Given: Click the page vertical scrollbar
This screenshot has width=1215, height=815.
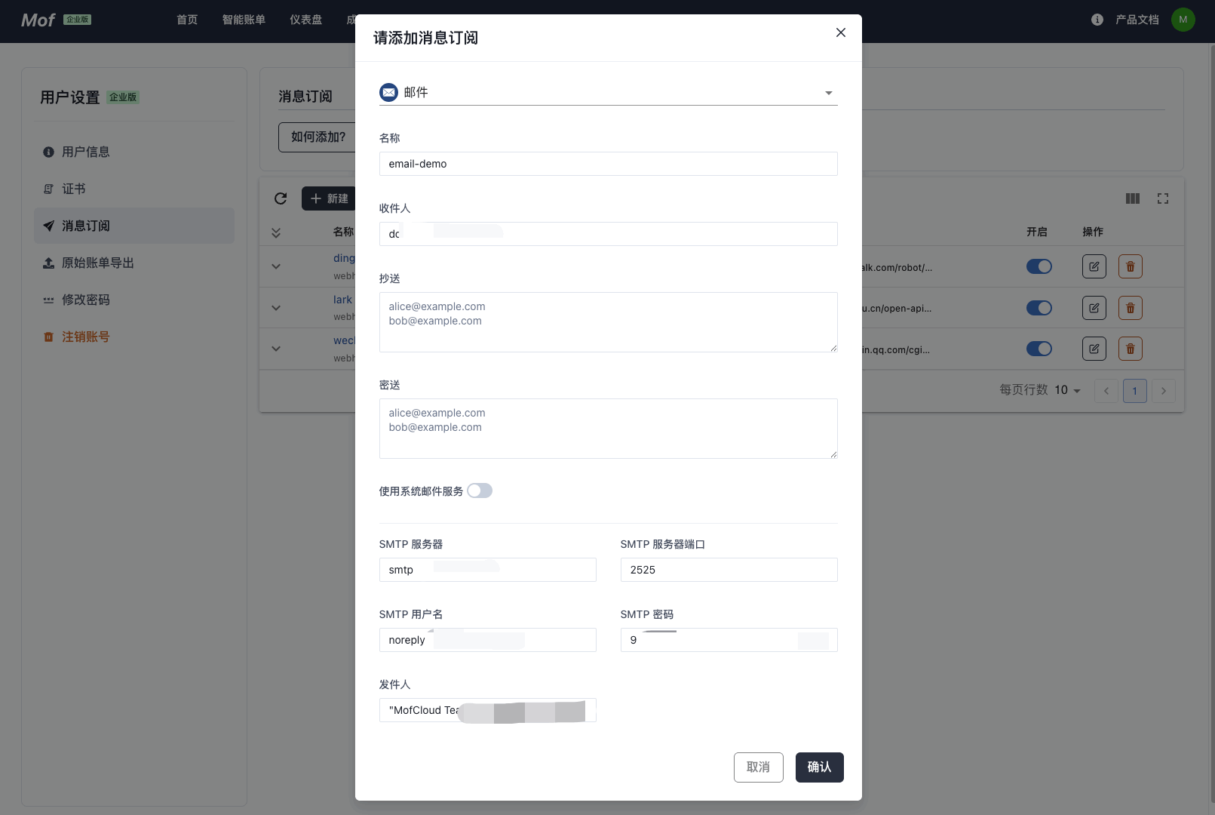Looking at the screenshot, I should tap(1212, 423).
